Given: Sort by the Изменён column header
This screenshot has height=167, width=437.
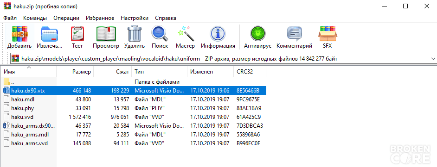Looking at the screenshot, I should point(211,72).
